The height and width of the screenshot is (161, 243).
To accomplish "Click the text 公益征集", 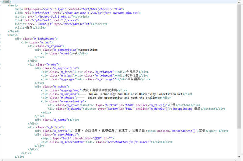I will [x=91, y=131].
